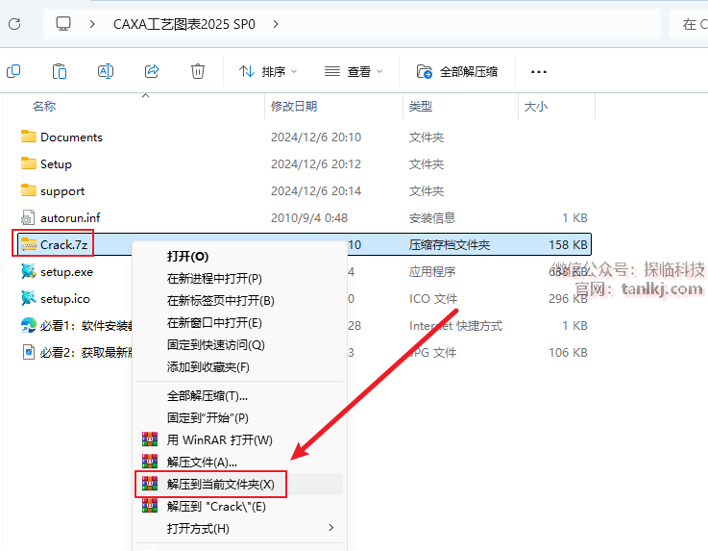
Task: Expand the 排序 sort dropdown
Action: [268, 71]
